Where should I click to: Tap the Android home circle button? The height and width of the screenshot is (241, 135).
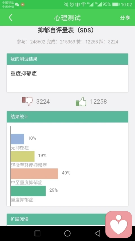[x=67, y=233]
